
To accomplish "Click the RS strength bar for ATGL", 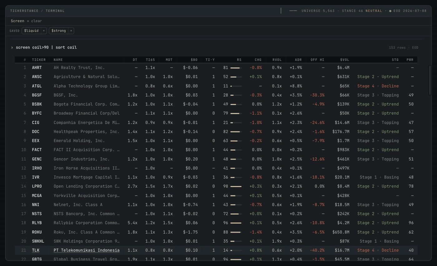I will (236, 86).
